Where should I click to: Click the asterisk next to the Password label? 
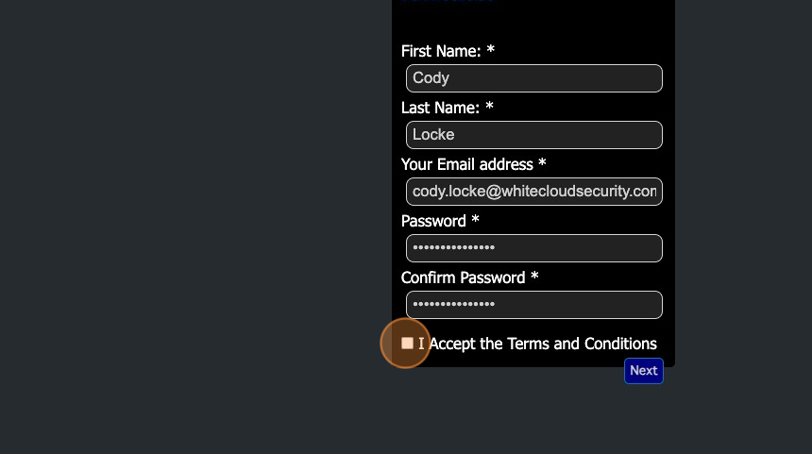[476, 220]
